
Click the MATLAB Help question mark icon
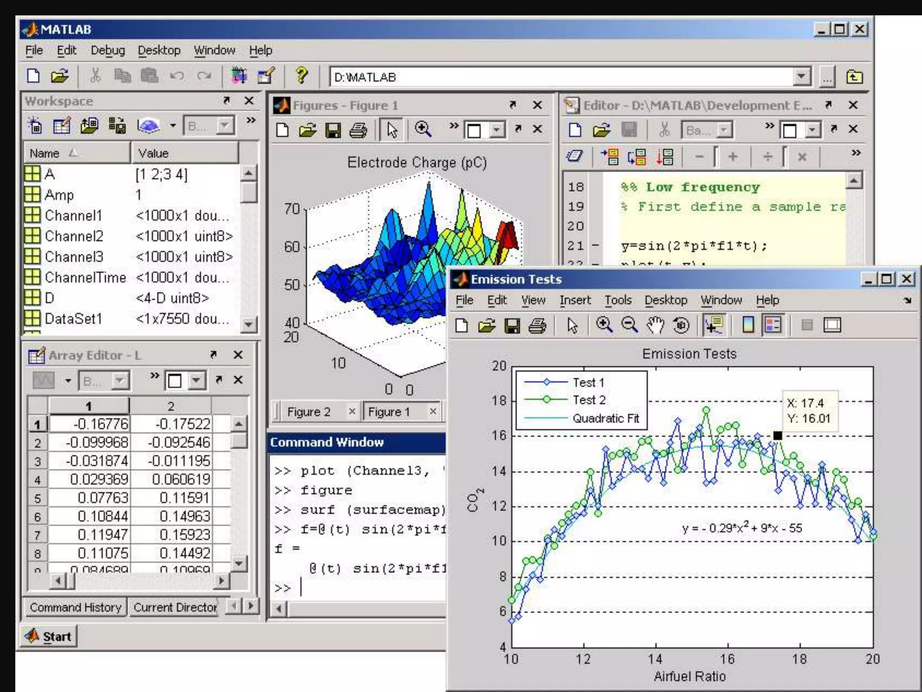click(x=301, y=76)
